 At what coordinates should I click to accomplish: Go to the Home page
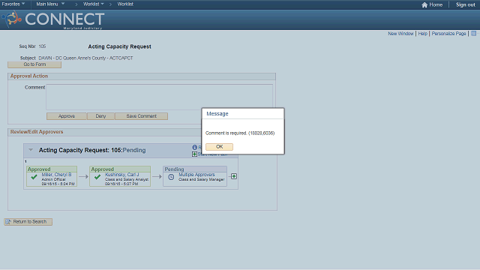click(x=436, y=4)
